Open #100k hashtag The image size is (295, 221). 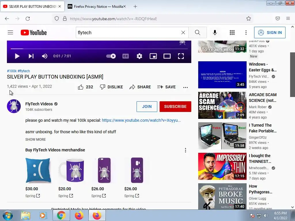click(12, 71)
